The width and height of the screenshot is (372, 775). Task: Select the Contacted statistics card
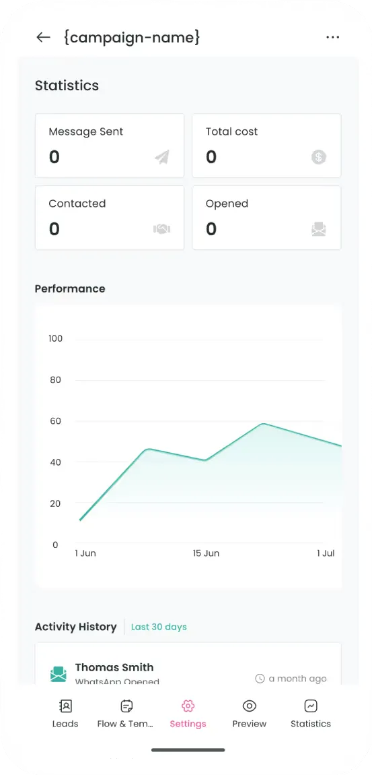coord(110,218)
